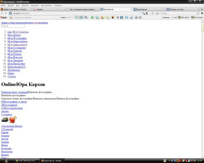Open search engine dropdown in search box
The image size is (204, 163).
160,13
